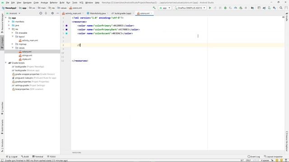
Task: Open local.properties file
Action: 28,89
